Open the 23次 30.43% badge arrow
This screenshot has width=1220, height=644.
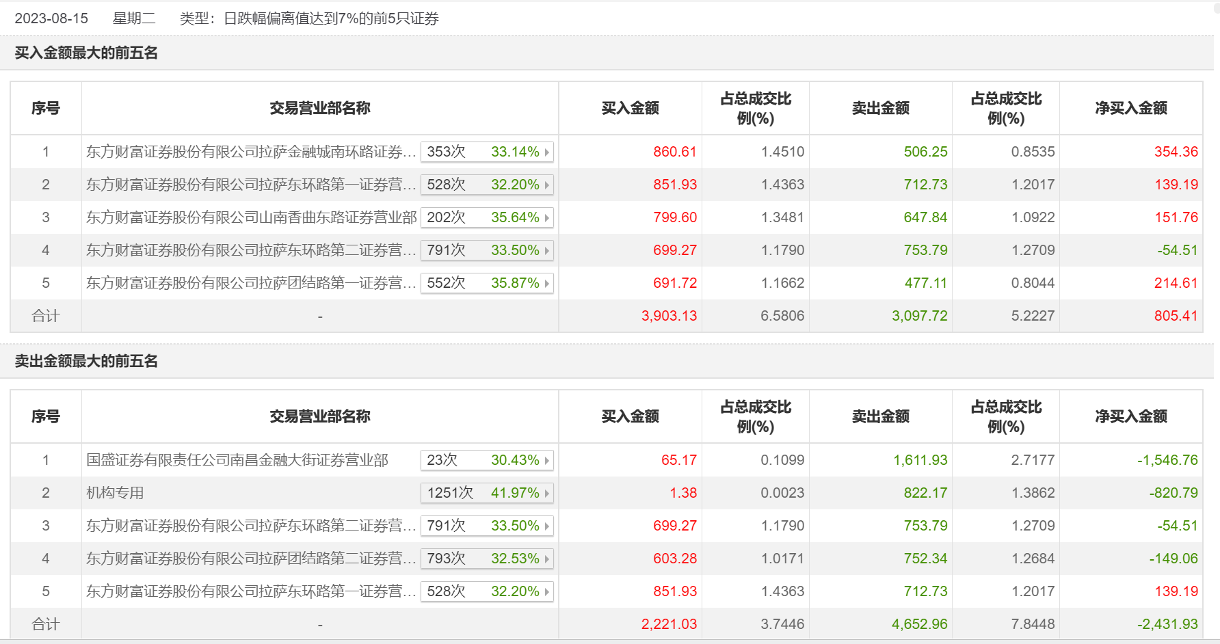[x=547, y=460]
